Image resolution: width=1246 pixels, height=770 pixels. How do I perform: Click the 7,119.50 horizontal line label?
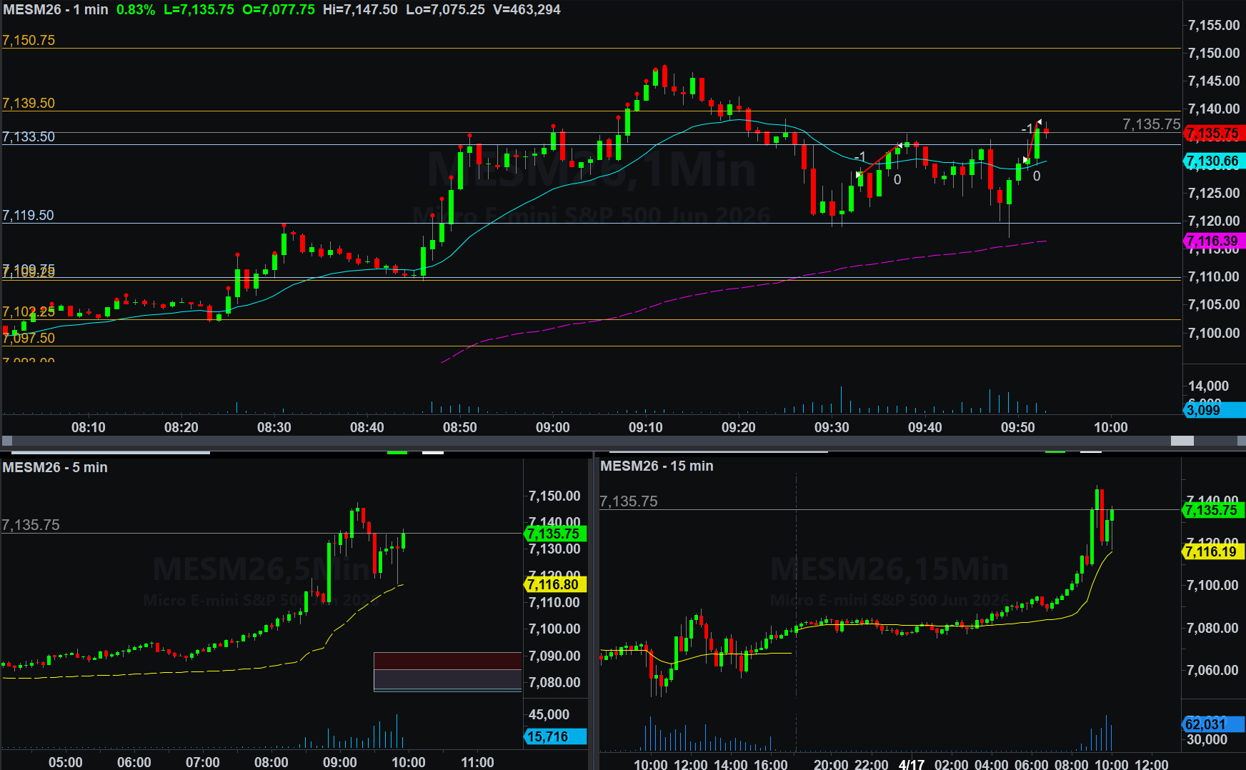29,216
